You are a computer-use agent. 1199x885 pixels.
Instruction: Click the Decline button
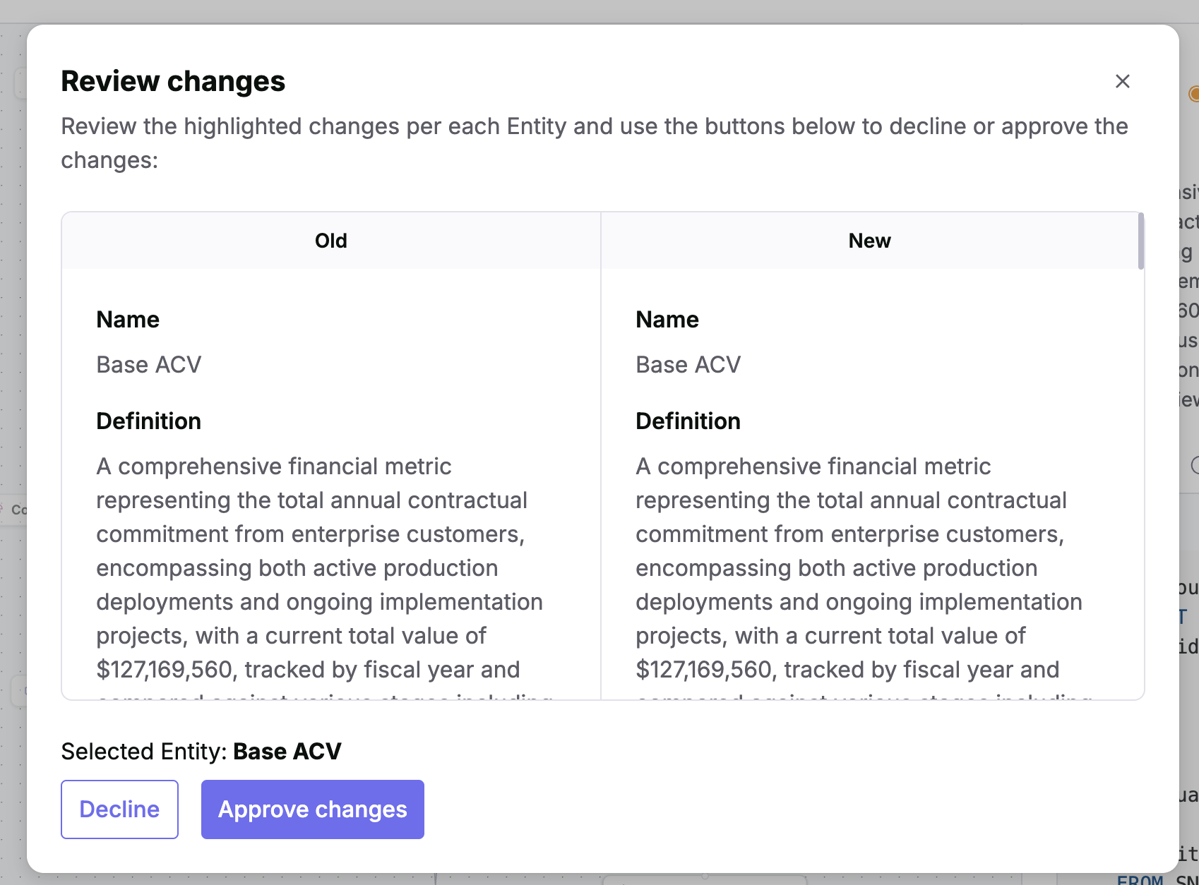point(119,809)
